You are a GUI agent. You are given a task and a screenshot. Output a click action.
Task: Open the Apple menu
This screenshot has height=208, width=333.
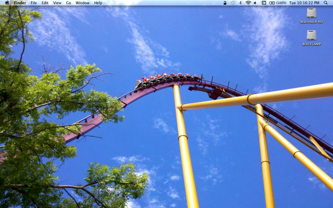[x=7, y=3]
